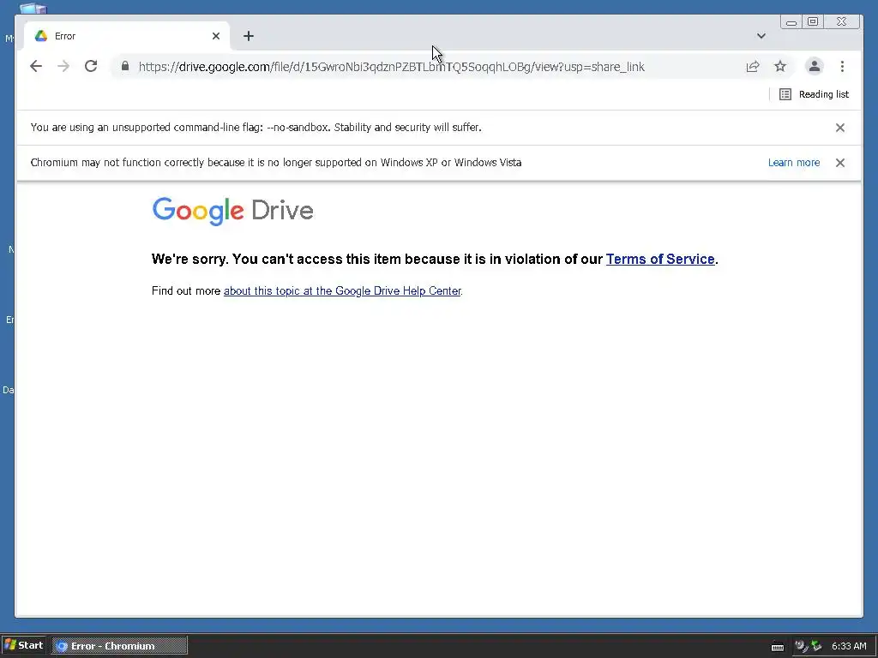The width and height of the screenshot is (878, 658).
Task: Click the keyboard icon in system tray
Action: tap(777, 646)
